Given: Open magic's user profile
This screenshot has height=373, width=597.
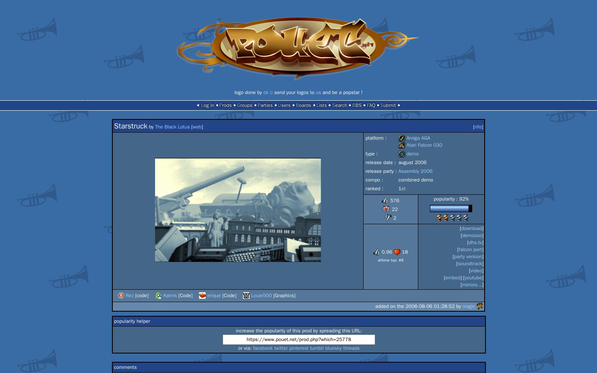Looking at the screenshot, I should (469, 306).
